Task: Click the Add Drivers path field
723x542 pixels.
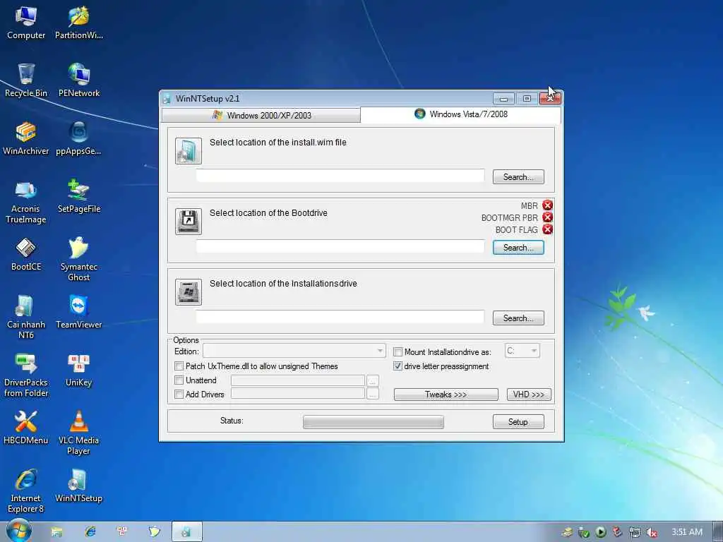Action: [298, 394]
